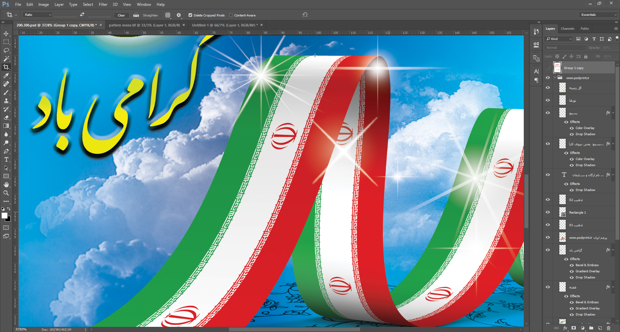This screenshot has height=332, width=620.
Task: Click the Clear button
Action: click(121, 15)
